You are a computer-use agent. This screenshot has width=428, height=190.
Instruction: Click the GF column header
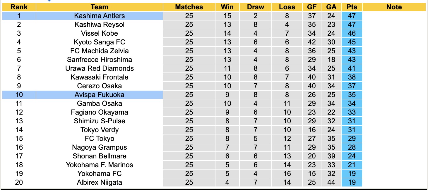pyautogui.click(x=312, y=7)
